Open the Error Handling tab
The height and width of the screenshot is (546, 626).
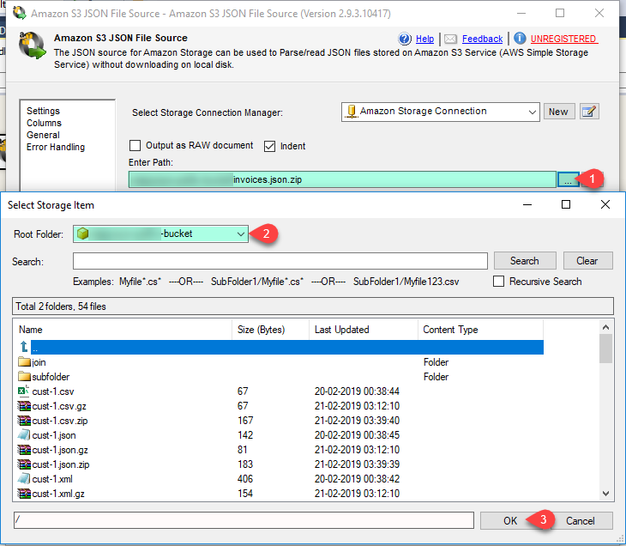pos(56,147)
